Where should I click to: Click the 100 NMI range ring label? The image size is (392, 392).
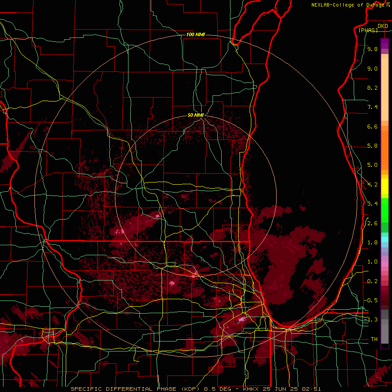tap(196, 34)
